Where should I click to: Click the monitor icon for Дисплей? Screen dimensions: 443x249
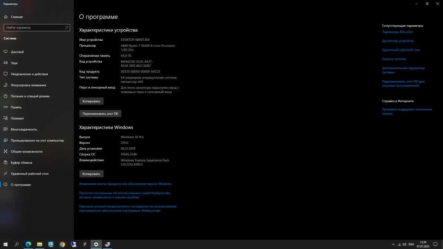click(5, 52)
